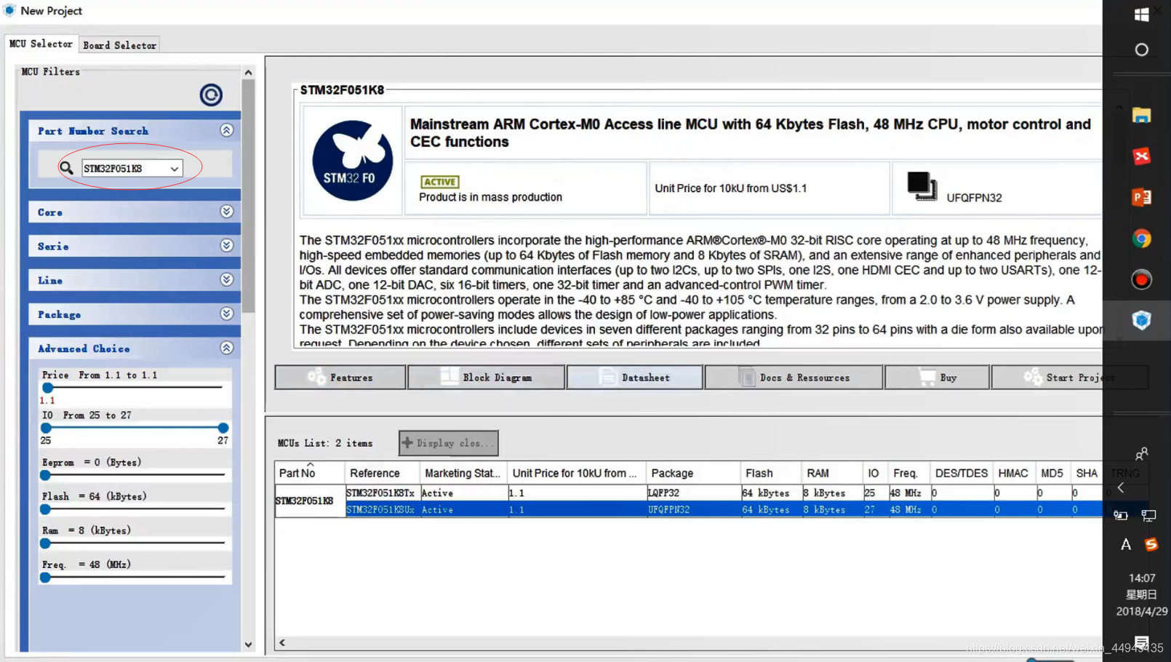
Task: Click the clock showing 14:07
Action: tap(1141, 578)
